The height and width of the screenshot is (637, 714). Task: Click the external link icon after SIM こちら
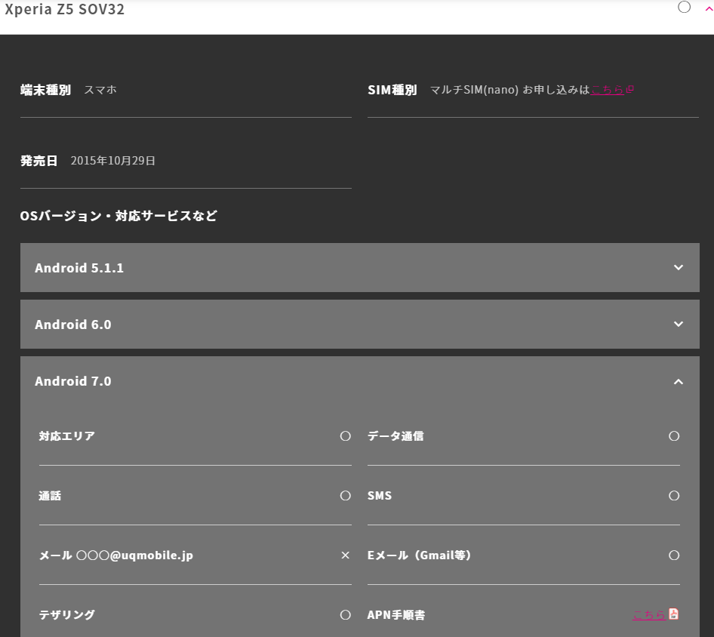[630, 90]
